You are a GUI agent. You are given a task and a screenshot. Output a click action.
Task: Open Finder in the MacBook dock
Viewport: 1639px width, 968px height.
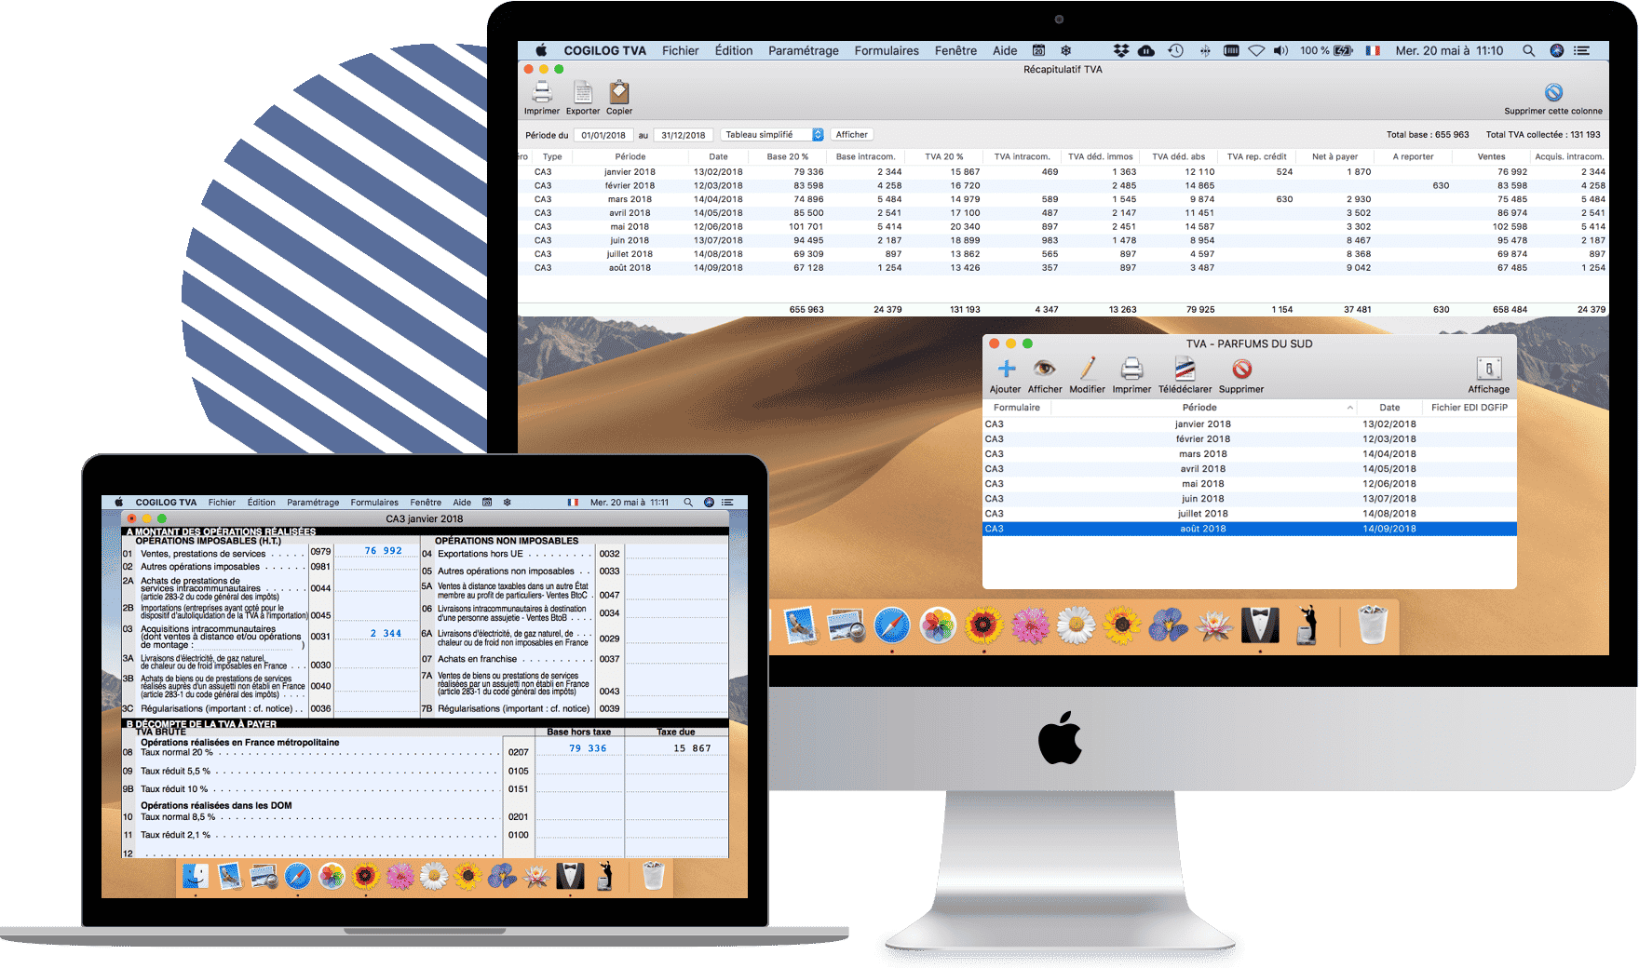[196, 876]
